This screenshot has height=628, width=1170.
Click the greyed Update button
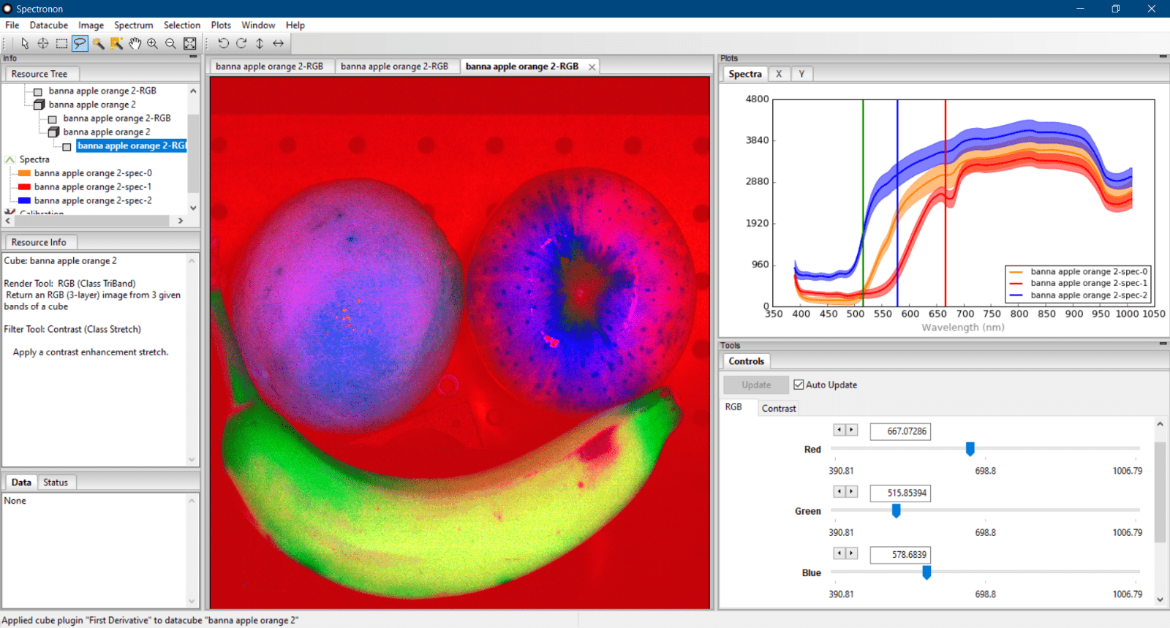756,385
